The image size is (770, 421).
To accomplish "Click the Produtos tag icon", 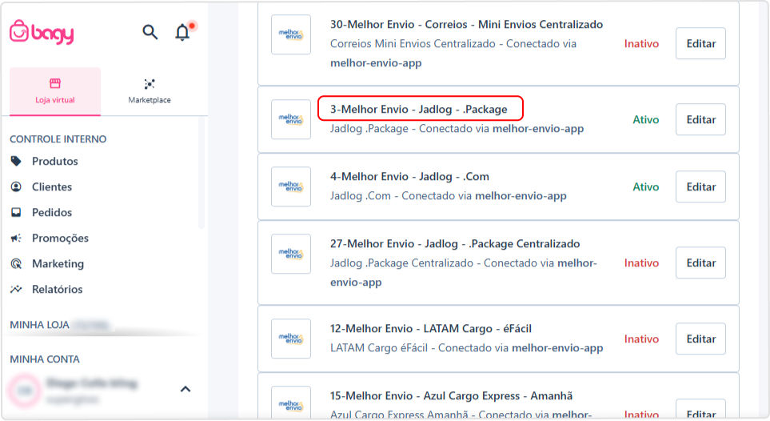I will pyautogui.click(x=16, y=161).
